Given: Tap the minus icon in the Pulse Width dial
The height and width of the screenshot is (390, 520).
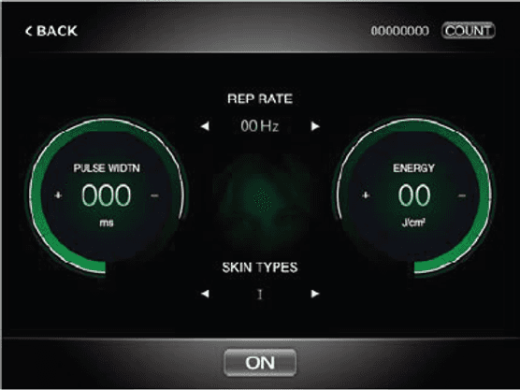Looking at the screenshot, I should [154, 195].
